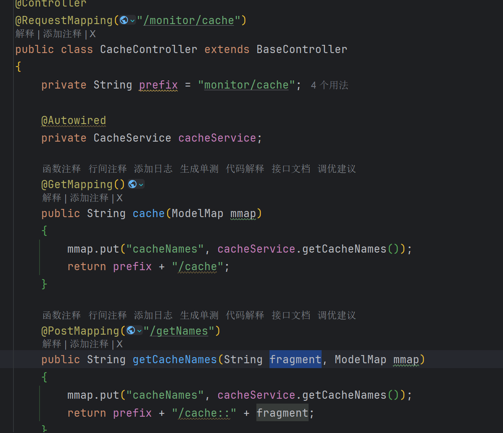Click 调优建议 above the @GetMapping annotation
Viewport: 503px width, 433px height.
click(337, 169)
